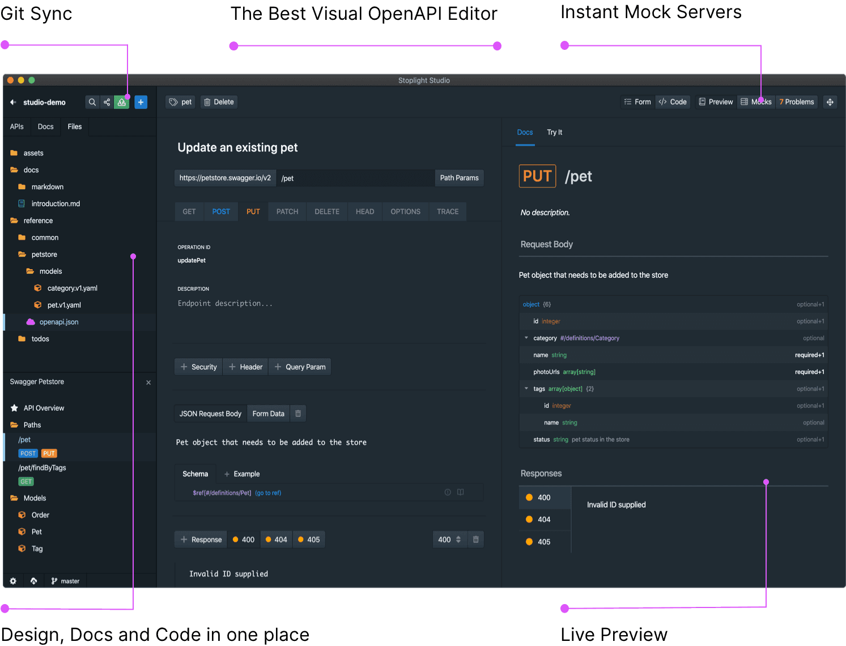Click the search icon in sidebar header
846x646 pixels.
pyautogui.click(x=92, y=103)
